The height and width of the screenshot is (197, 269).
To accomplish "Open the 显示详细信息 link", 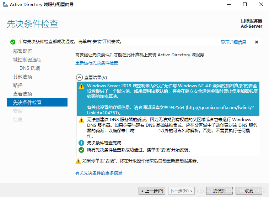I will [x=233, y=42].
